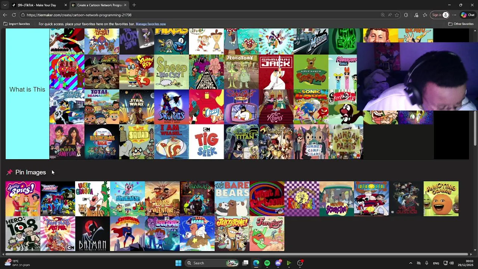The image size is (478, 269).
Task: Select the Villainous image
Action: tap(197, 199)
